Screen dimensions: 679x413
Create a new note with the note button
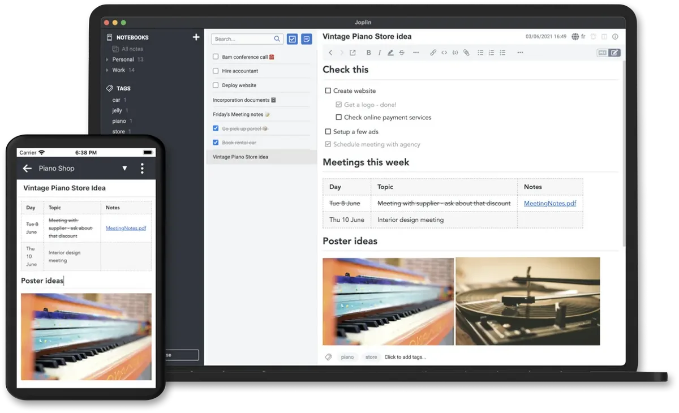tap(307, 39)
